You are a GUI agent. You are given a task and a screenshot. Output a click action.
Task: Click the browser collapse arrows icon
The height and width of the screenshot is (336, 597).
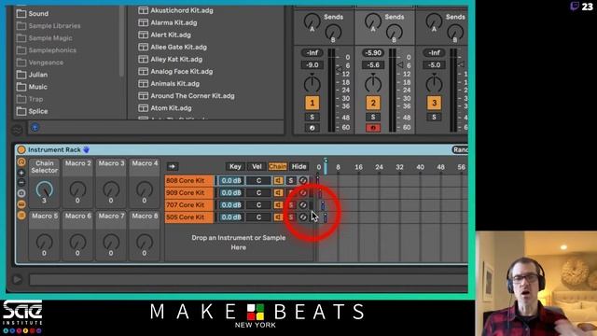pos(18,131)
